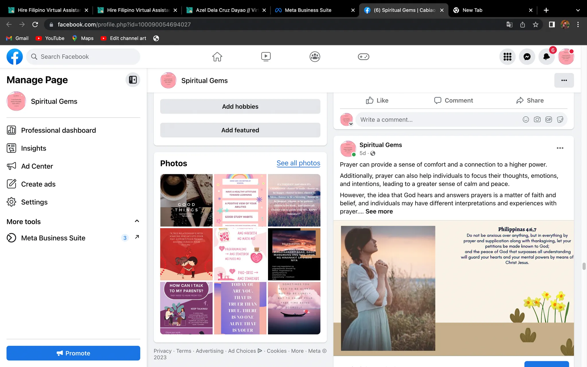Open the Facebook menu grid icon
This screenshot has height=367, width=587.
[507, 57]
